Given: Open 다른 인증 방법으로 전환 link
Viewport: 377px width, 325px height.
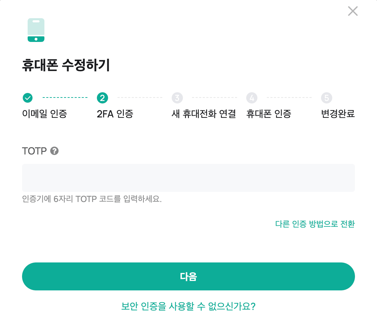Looking at the screenshot, I should (x=315, y=224).
